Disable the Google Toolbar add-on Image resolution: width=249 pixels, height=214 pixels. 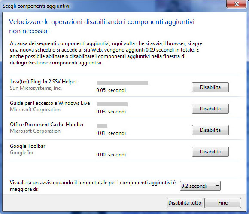210,152
